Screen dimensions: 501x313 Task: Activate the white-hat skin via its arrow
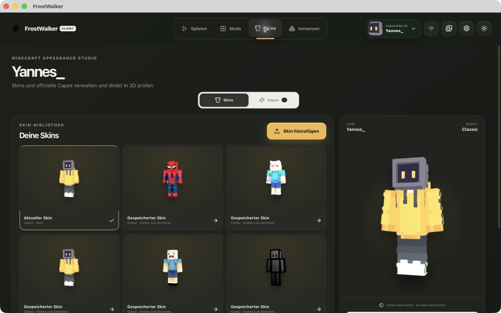[319, 220]
